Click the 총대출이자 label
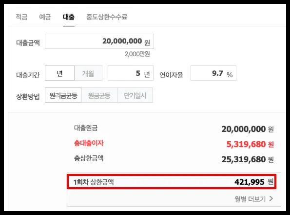The width and height of the screenshot is (290, 215). pos(89,143)
